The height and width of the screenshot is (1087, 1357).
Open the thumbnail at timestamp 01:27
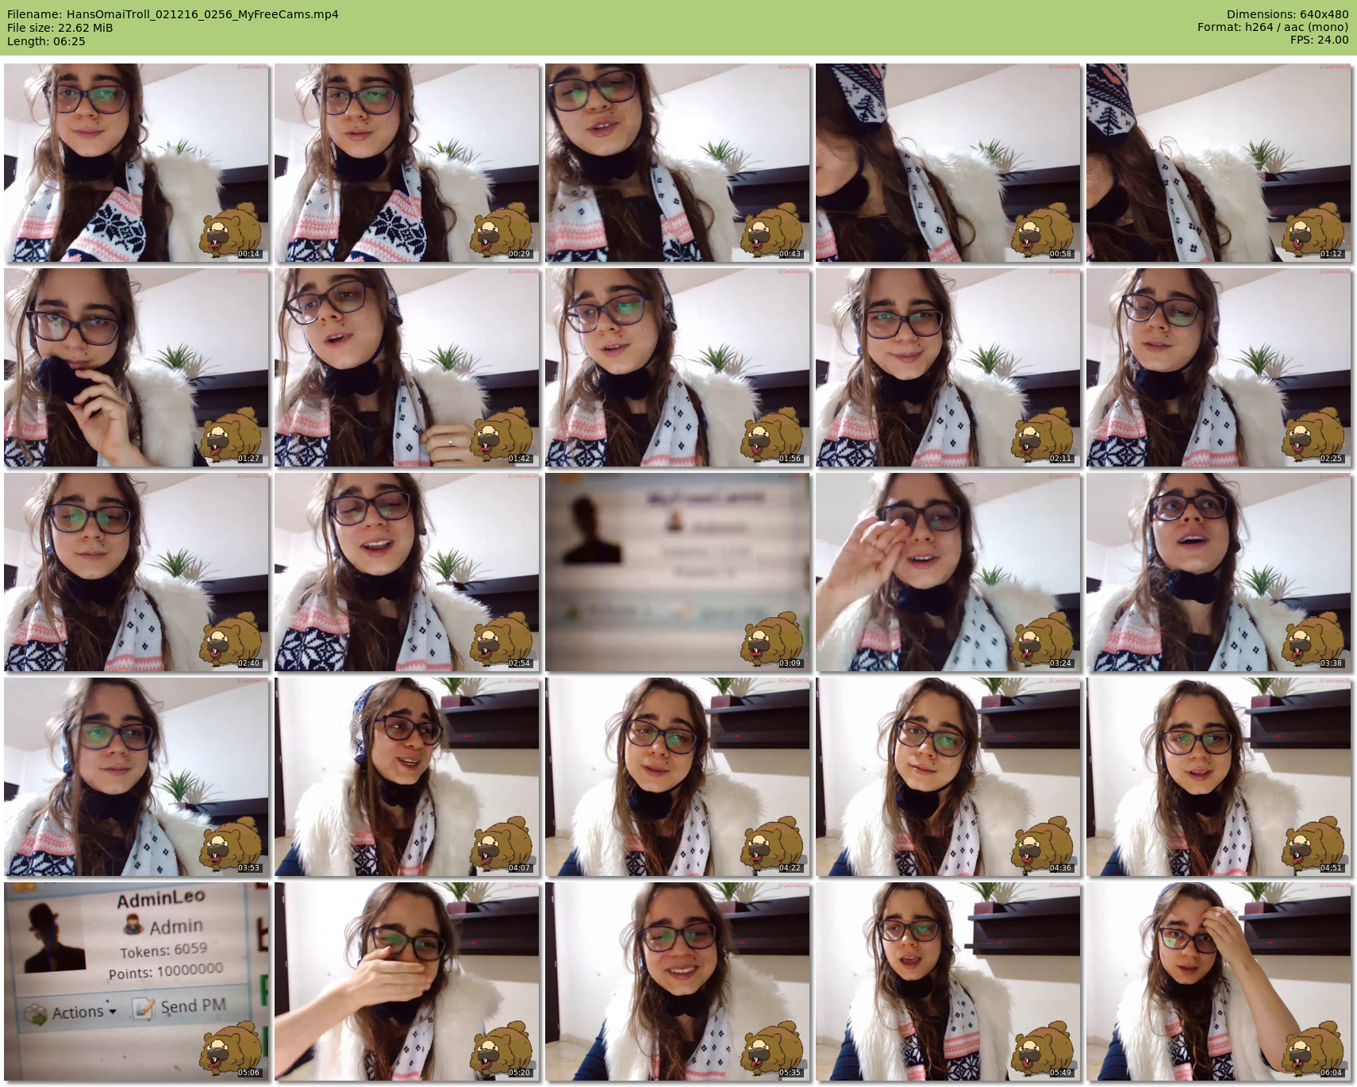(x=136, y=367)
